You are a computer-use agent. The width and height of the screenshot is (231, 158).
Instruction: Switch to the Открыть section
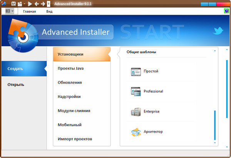16,84
